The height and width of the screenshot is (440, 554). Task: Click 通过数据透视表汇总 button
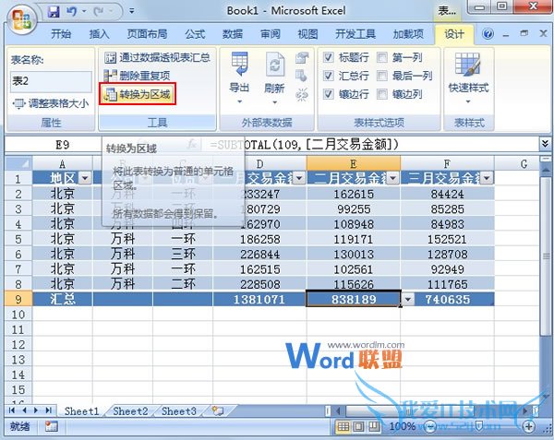[x=157, y=57]
